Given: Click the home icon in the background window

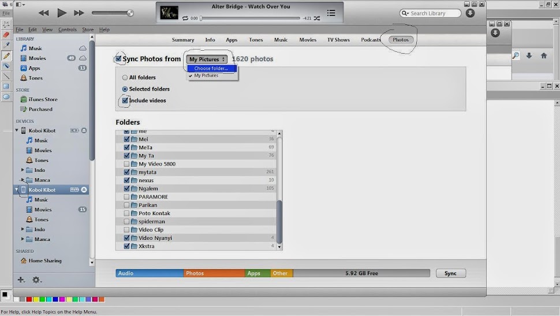Looking at the screenshot, I should click(x=544, y=55).
